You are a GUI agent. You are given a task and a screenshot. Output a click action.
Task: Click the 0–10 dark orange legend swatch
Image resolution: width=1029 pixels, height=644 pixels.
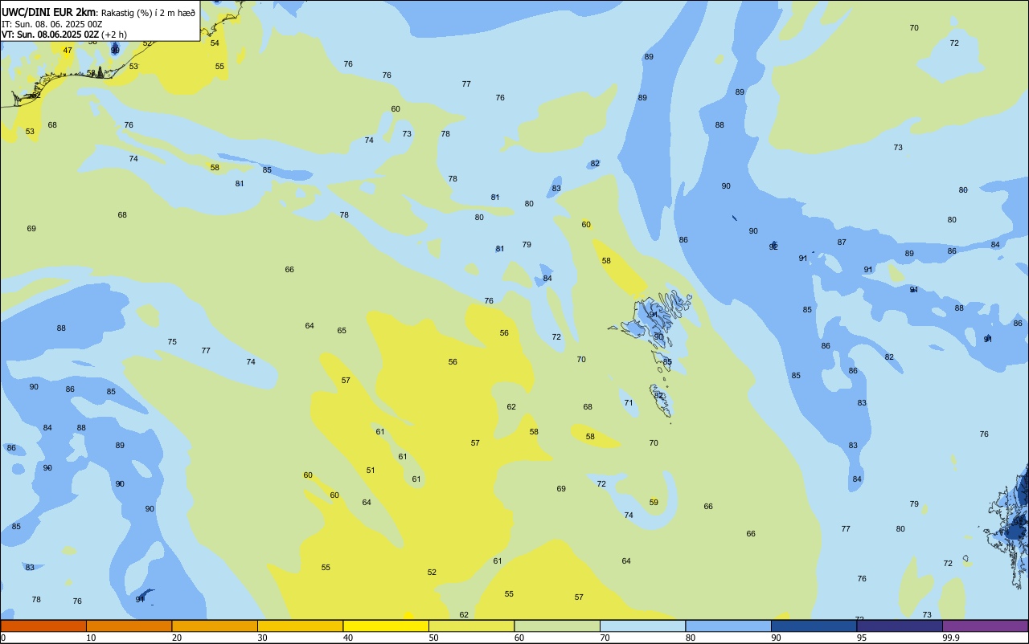click(43, 626)
